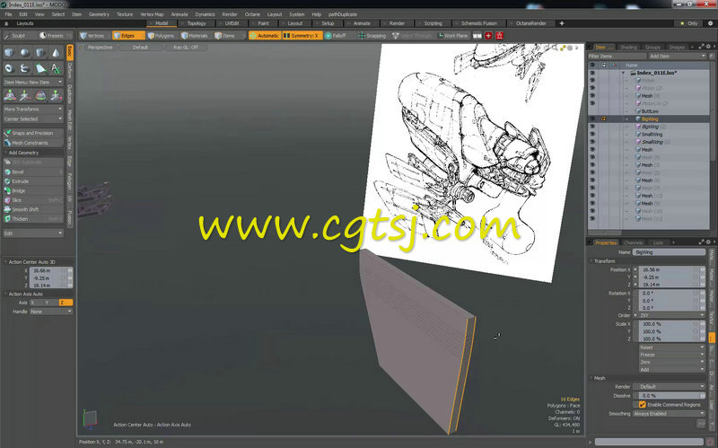
Task: Hide the BigWing (2) instance item
Action: click(x=592, y=127)
